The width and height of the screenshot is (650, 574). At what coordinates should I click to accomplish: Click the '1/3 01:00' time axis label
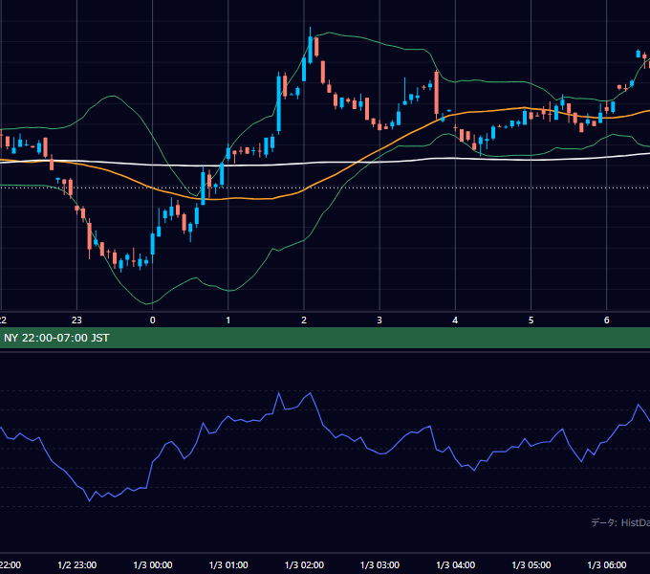click(228, 564)
